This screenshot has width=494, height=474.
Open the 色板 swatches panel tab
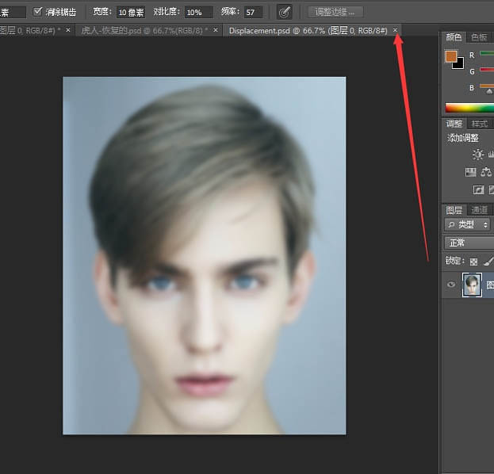pyautogui.click(x=479, y=37)
